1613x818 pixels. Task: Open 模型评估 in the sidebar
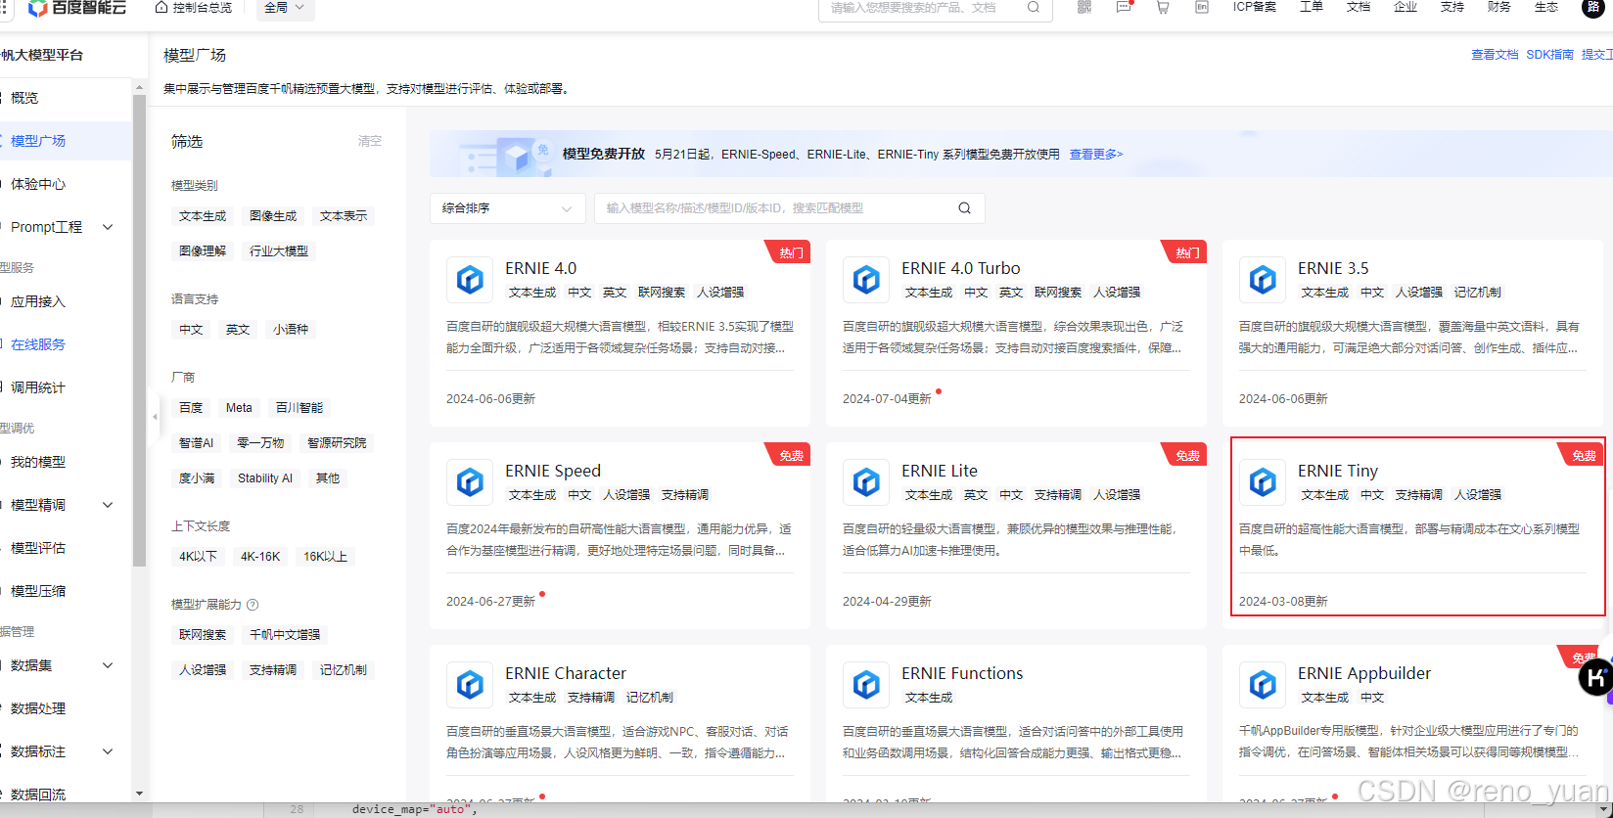[x=38, y=548]
